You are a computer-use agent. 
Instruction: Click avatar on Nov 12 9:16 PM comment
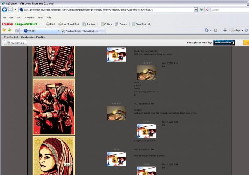146,73
